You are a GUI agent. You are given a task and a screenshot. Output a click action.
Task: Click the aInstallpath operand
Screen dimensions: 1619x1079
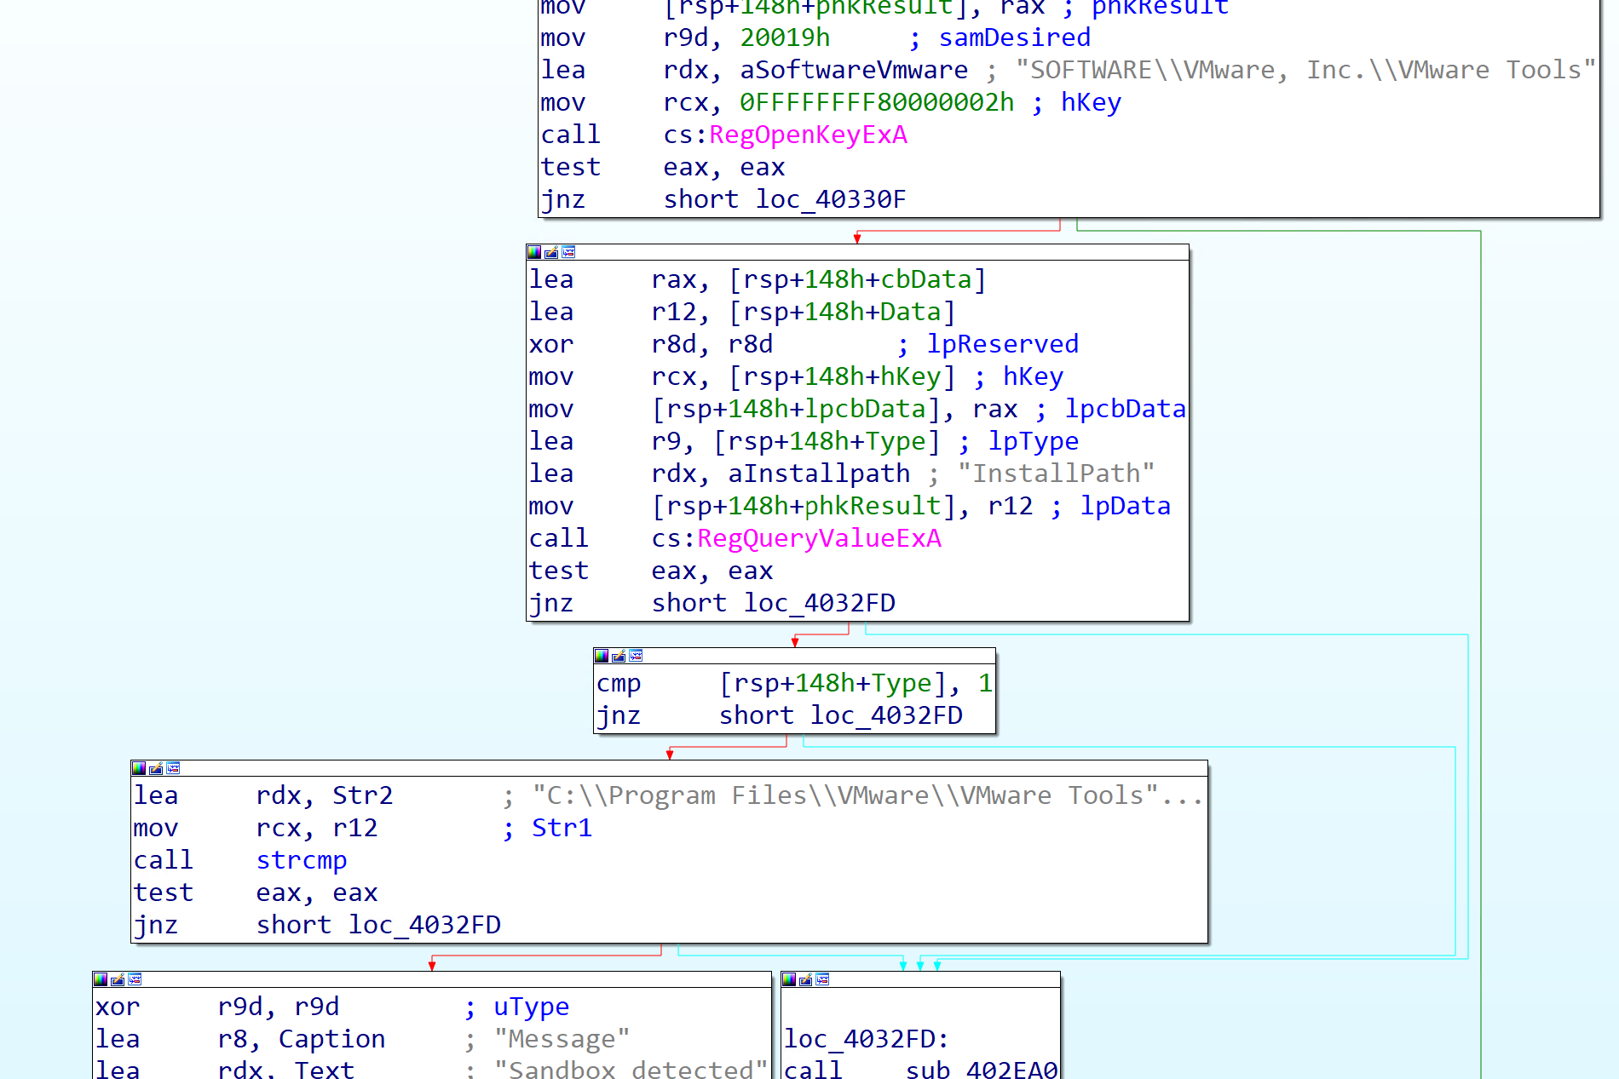pyautogui.click(x=819, y=474)
